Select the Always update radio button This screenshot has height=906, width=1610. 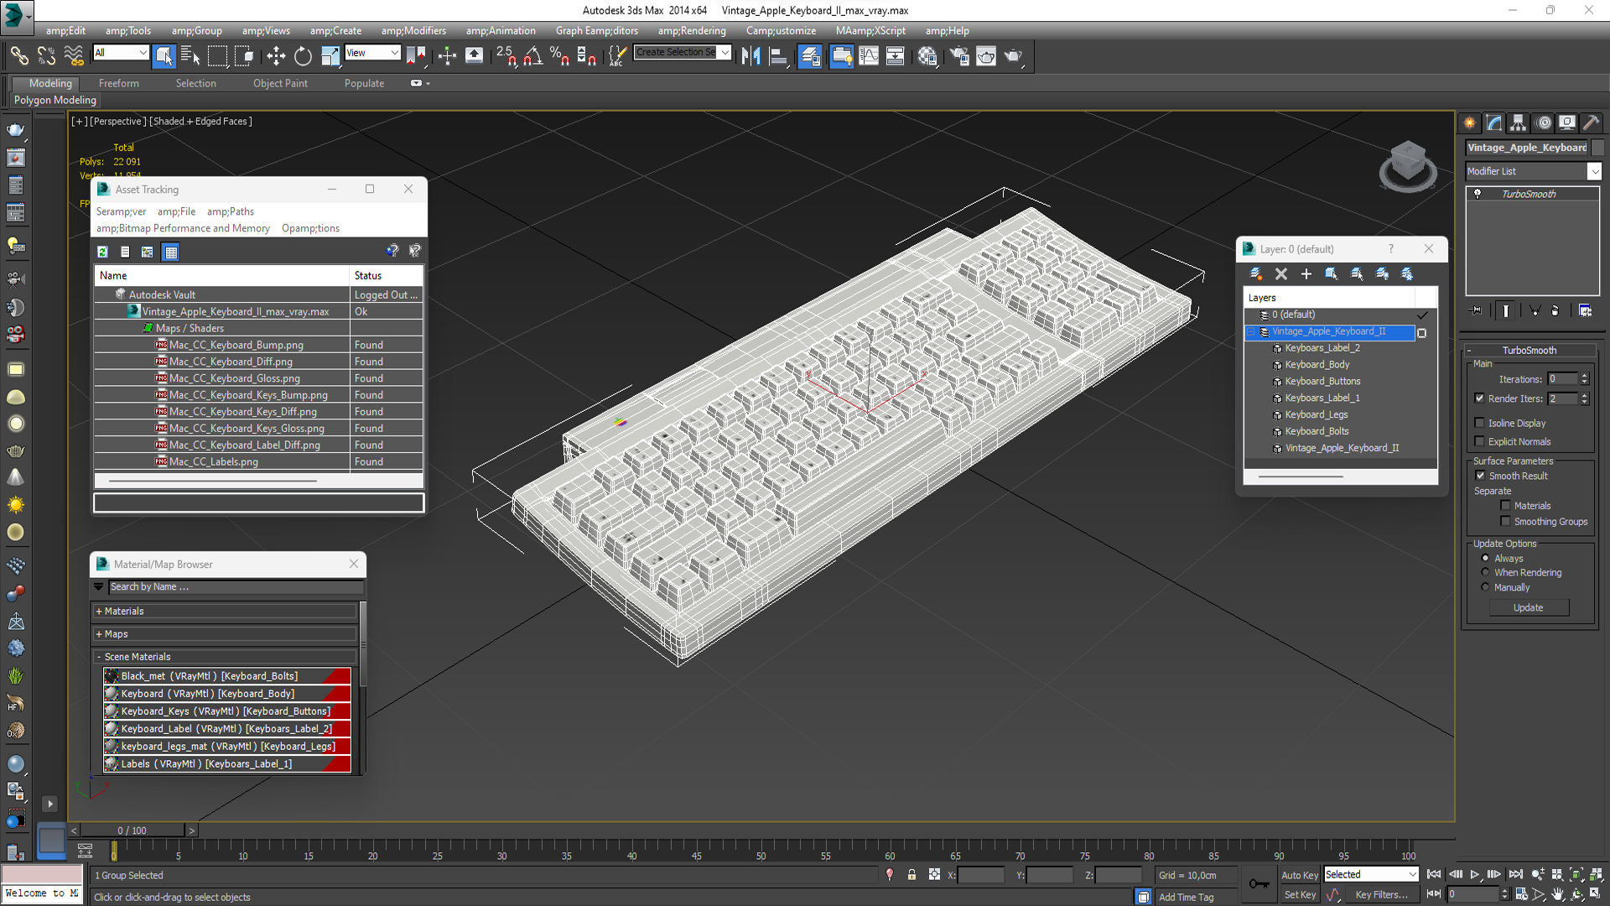point(1485,558)
